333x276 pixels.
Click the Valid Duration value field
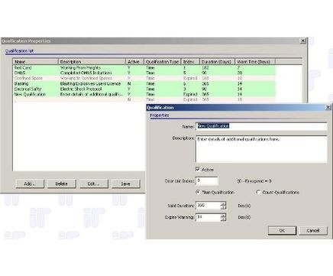[208, 206]
